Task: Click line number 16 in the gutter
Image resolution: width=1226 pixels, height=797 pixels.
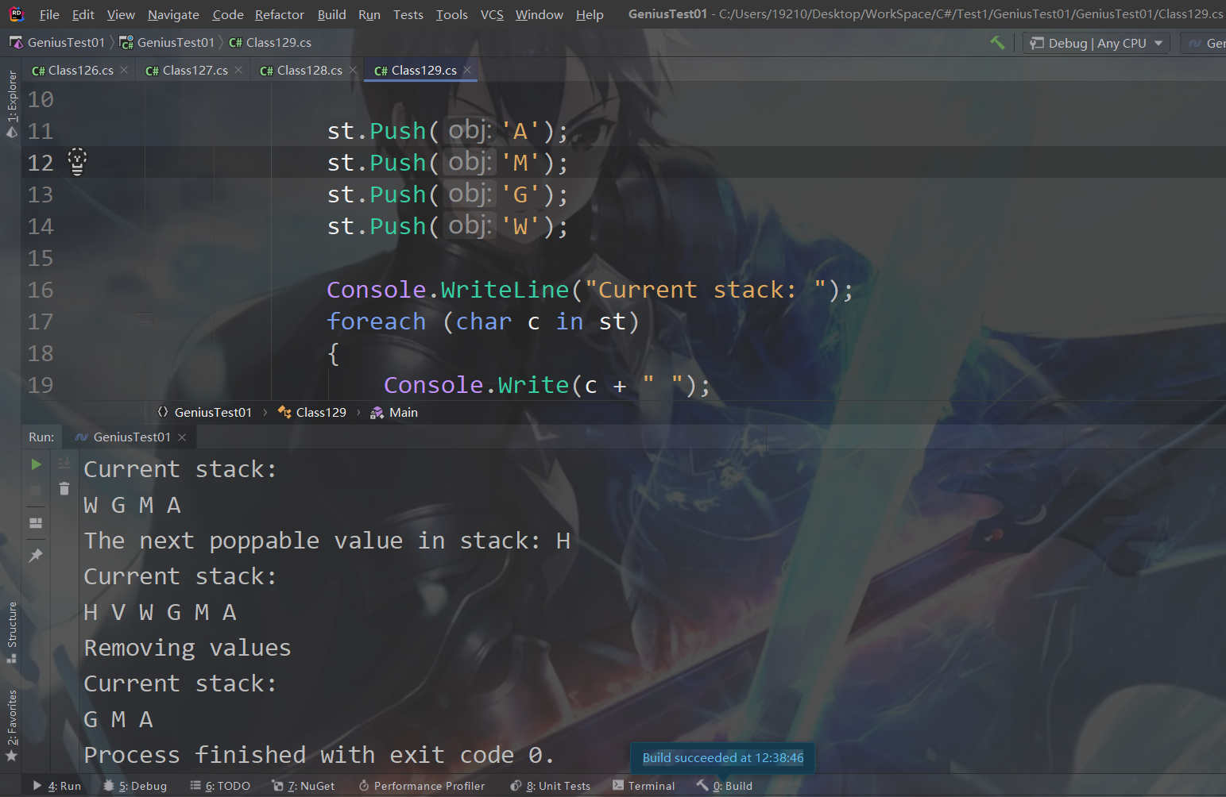Action: pos(41,290)
